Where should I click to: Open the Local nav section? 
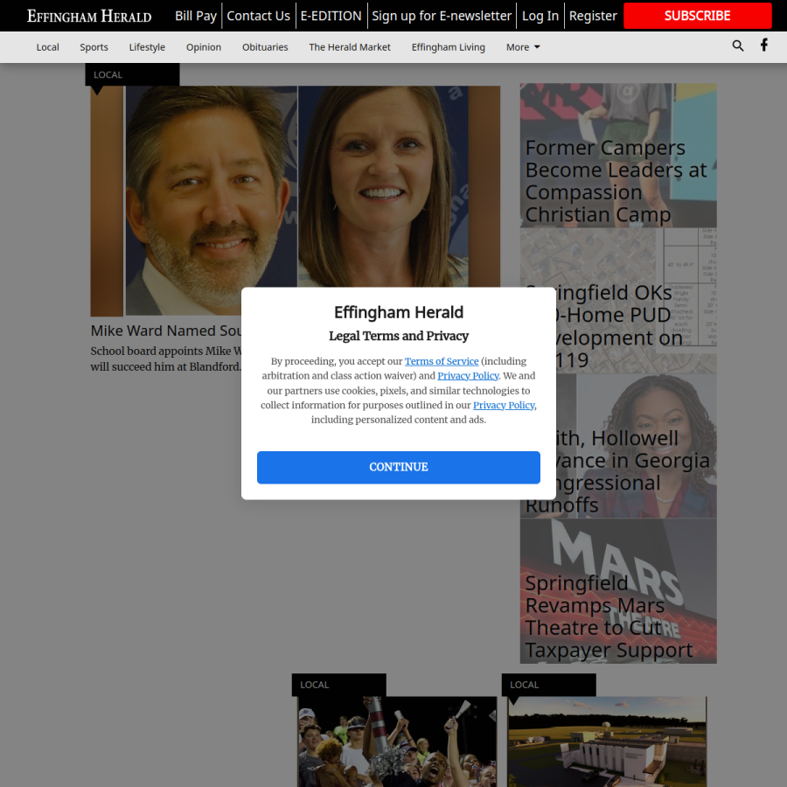click(x=48, y=47)
